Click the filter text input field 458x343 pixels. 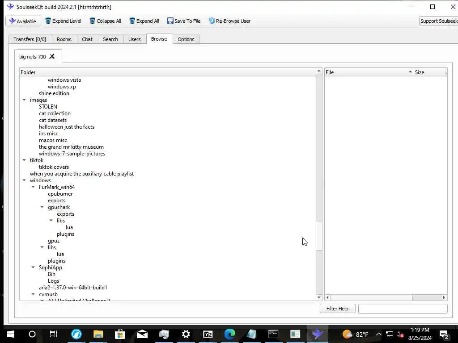[x=403, y=309]
